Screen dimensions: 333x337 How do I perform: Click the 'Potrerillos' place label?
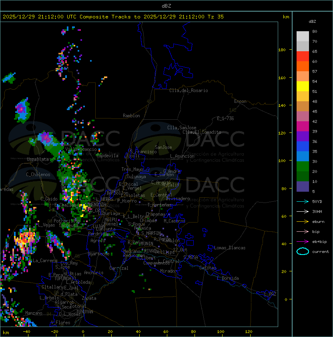point(67,221)
